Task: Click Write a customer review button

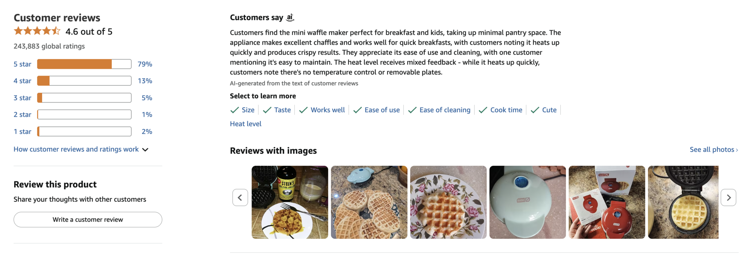Action: point(88,220)
